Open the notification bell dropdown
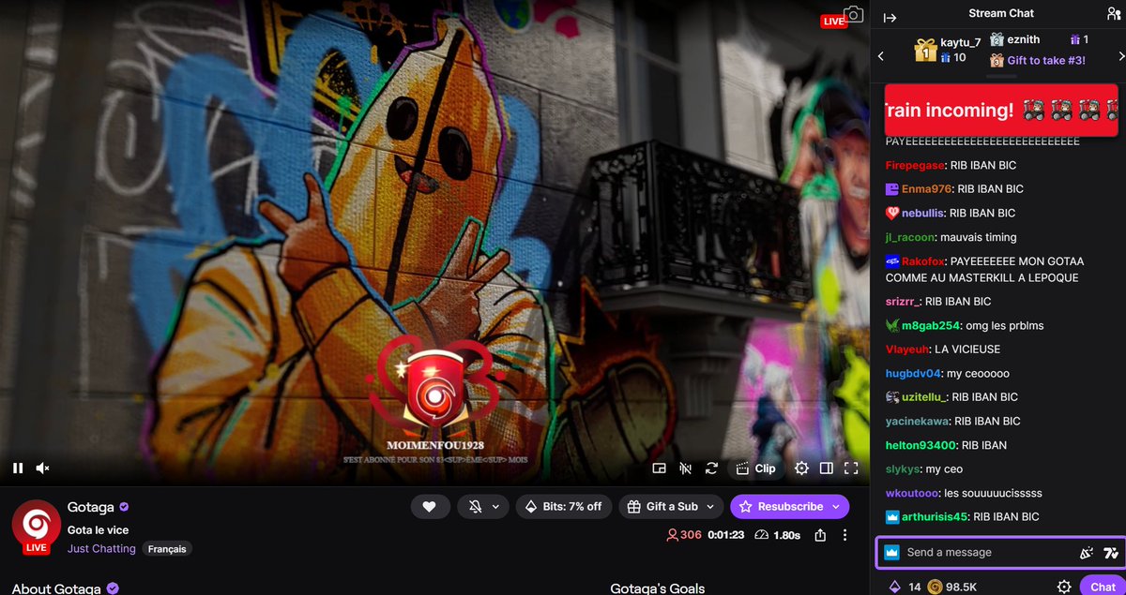Viewport: 1126px width, 595px height. pos(483,507)
